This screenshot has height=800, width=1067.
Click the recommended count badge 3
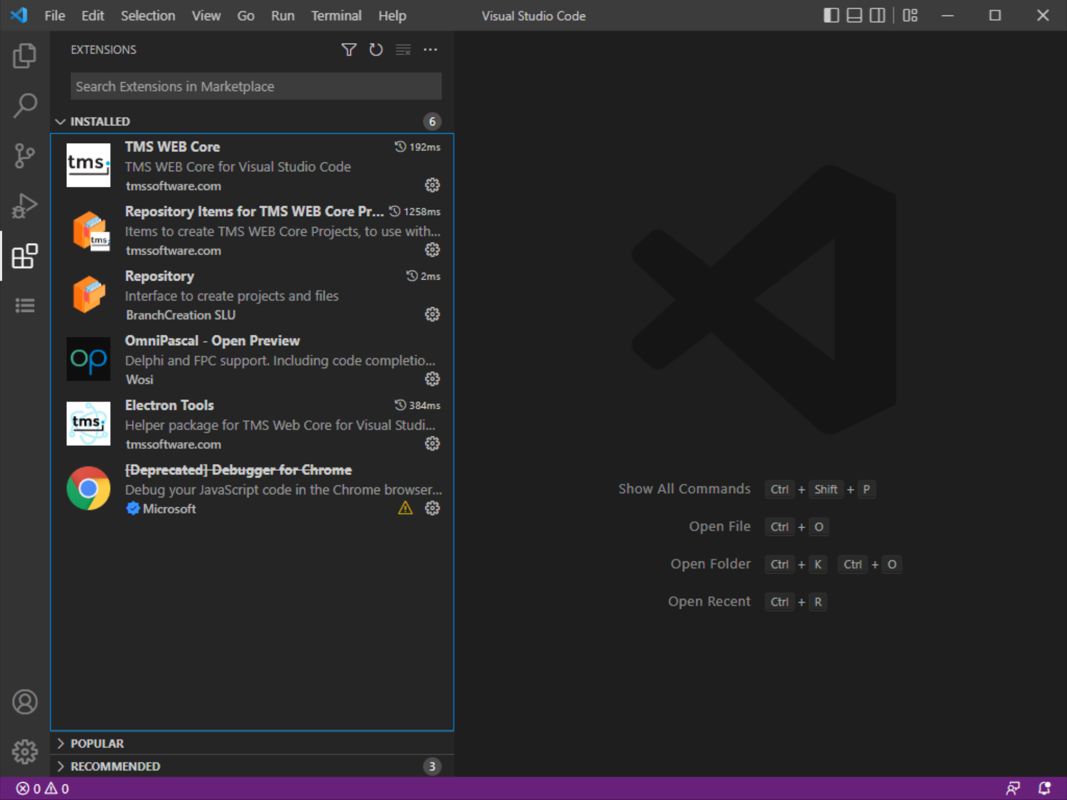(x=432, y=766)
